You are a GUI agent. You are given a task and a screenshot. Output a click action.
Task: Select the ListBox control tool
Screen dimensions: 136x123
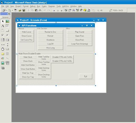tap(7, 40)
